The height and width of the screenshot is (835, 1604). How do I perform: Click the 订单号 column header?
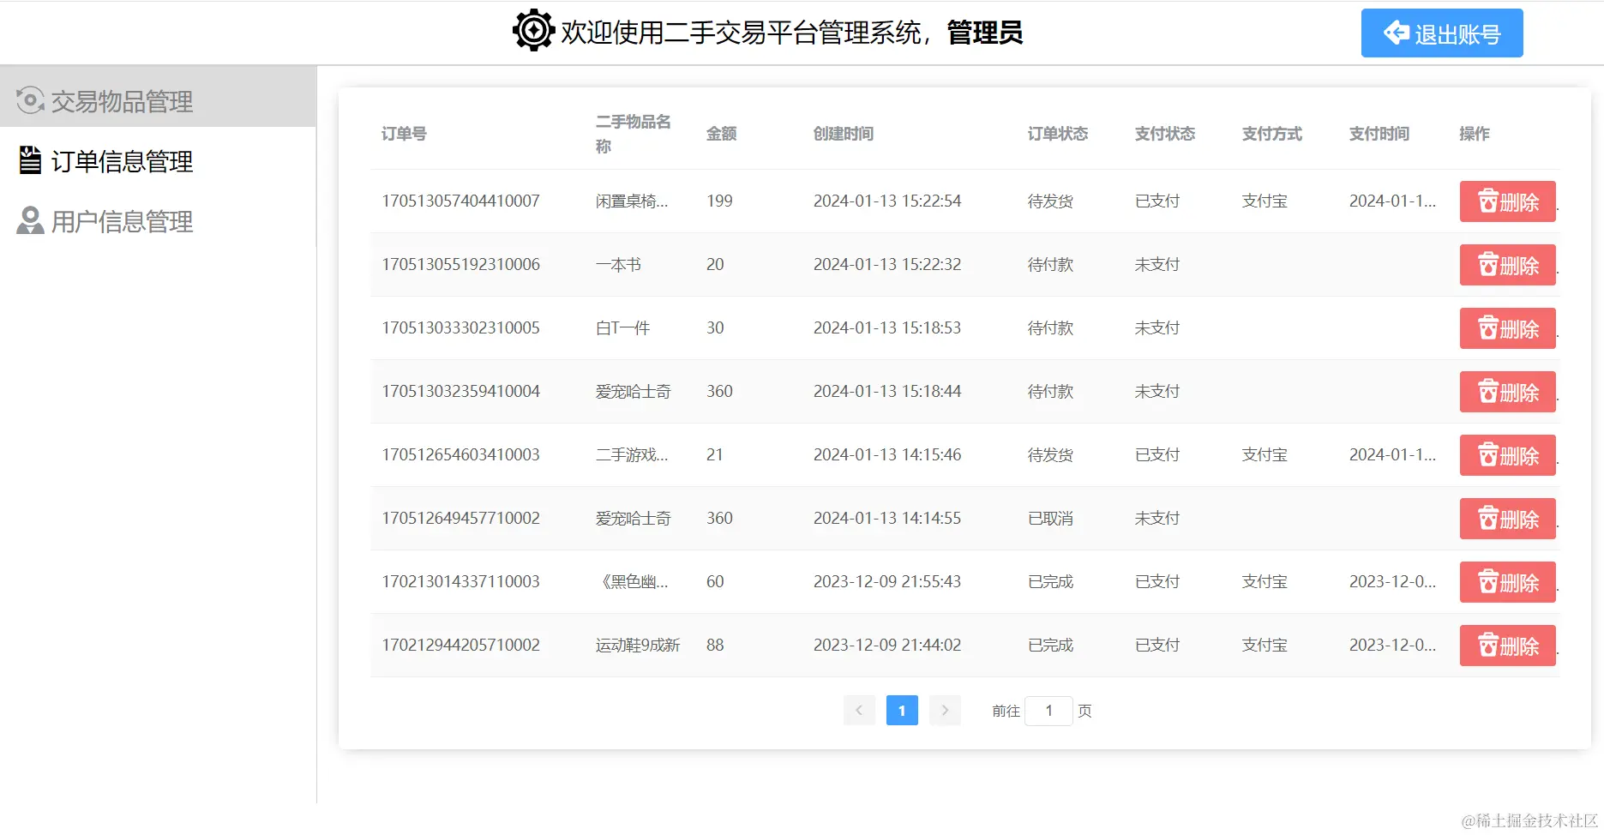pyautogui.click(x=404, y=134)
